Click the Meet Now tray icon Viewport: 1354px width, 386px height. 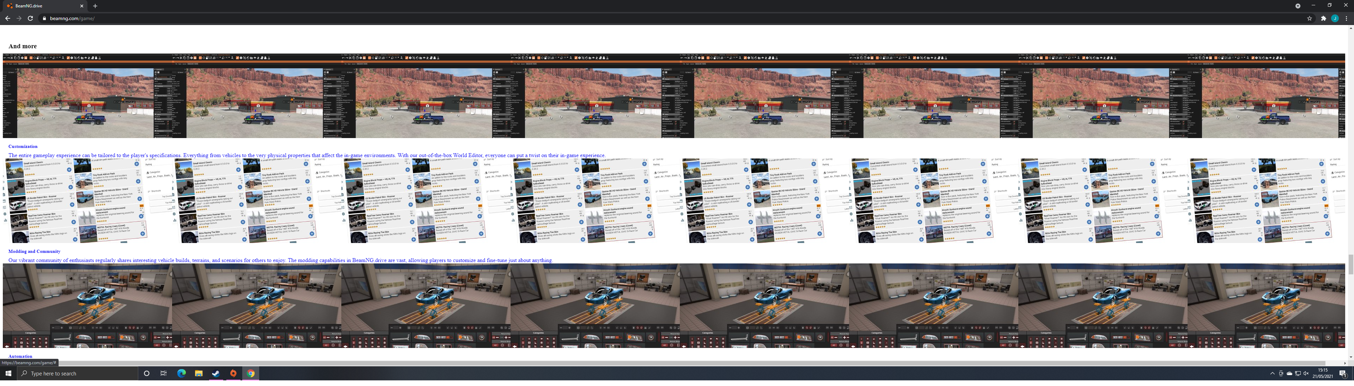[1281, 373]
